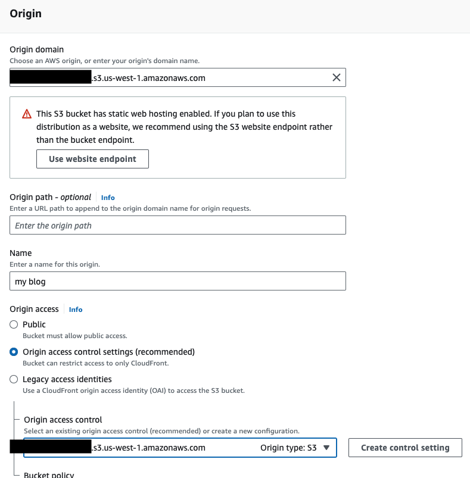Viewport: 470px width, 478px height.
Task: Click the Origin domain input field
Action: pos(178,77)
